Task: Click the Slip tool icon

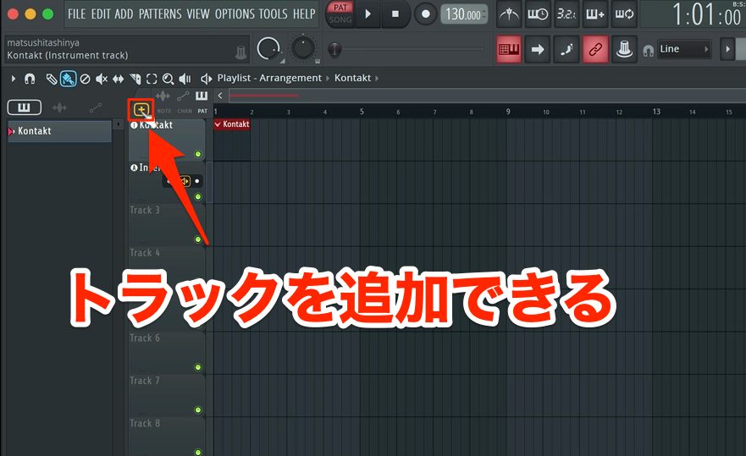Action: coord(118,79)
